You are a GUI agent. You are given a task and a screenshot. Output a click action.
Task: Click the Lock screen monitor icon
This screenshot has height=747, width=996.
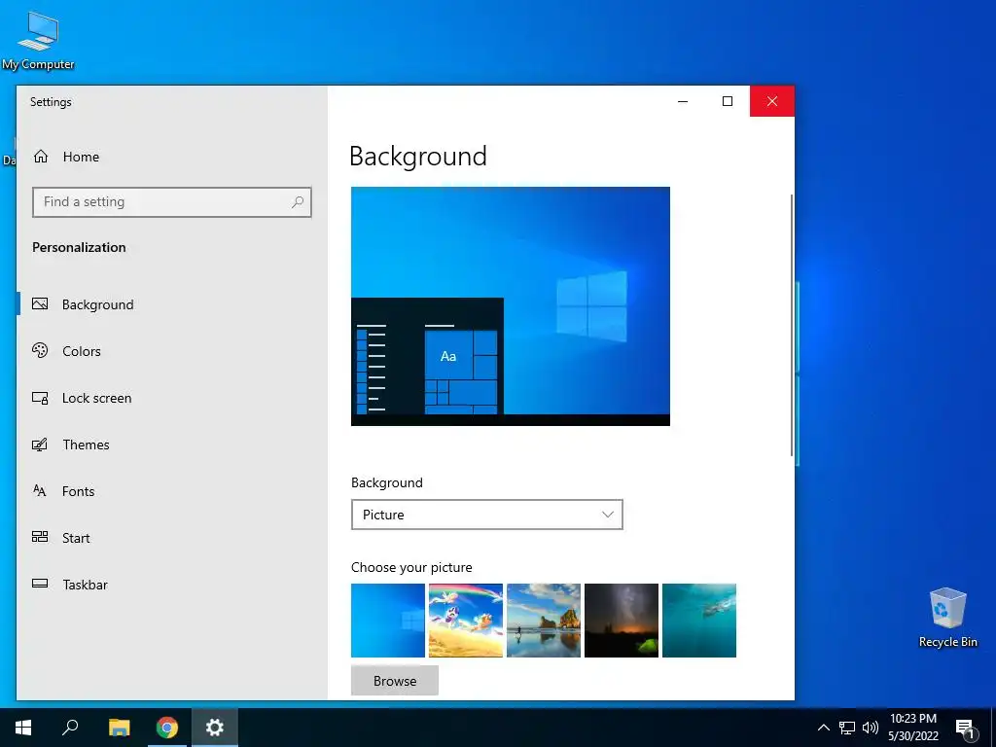point(40,398)
